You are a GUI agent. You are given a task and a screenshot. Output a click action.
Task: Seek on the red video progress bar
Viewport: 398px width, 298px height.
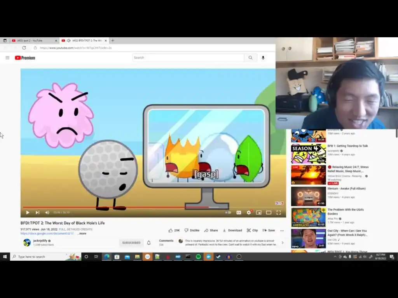153,207
